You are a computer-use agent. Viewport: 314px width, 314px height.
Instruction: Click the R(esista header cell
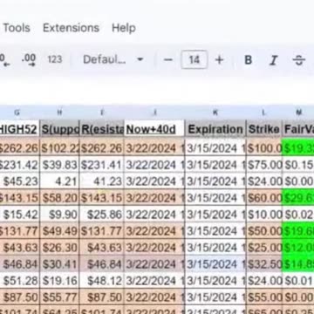(x=101, y=129)
